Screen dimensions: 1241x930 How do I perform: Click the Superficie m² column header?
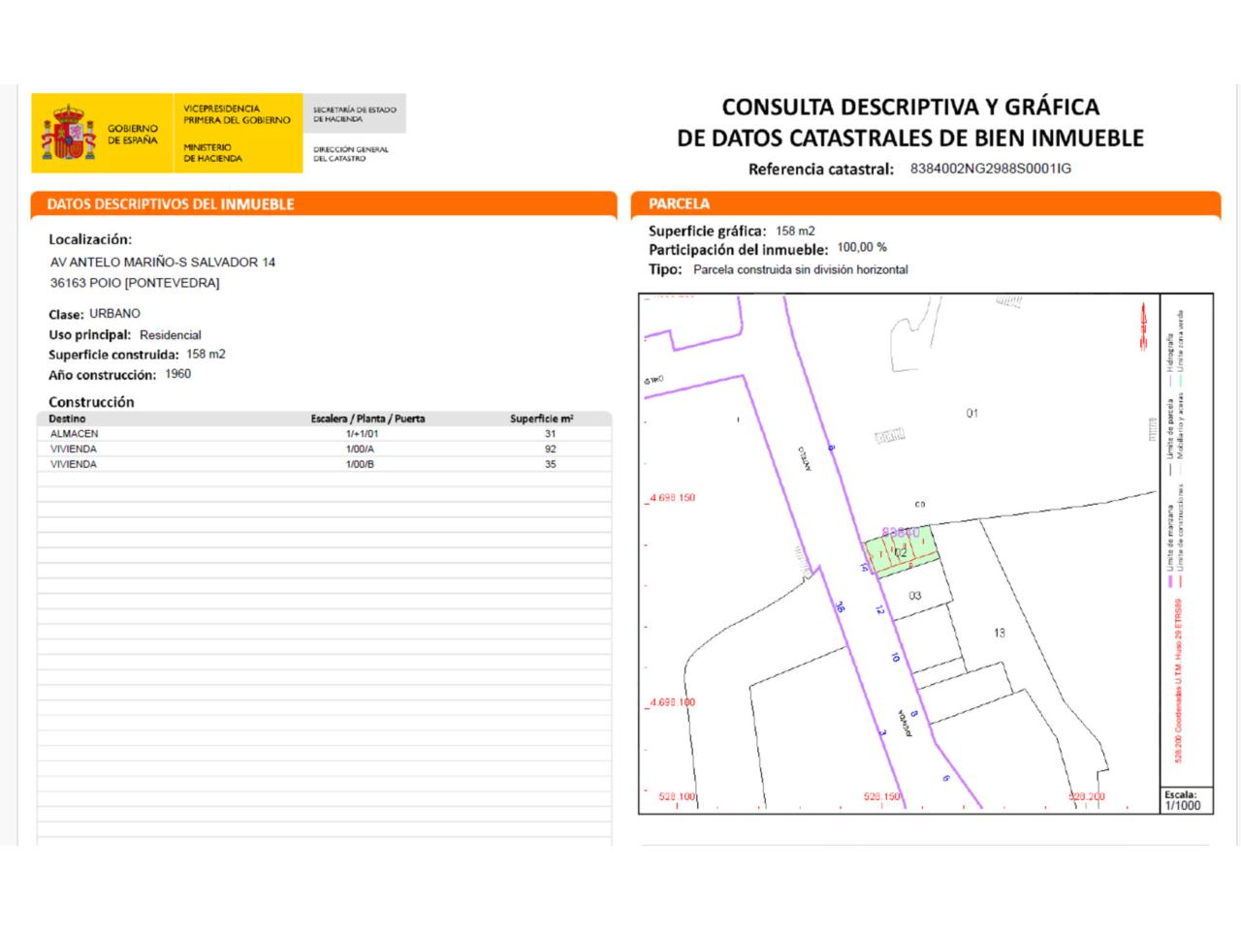(x=541, y=418)
